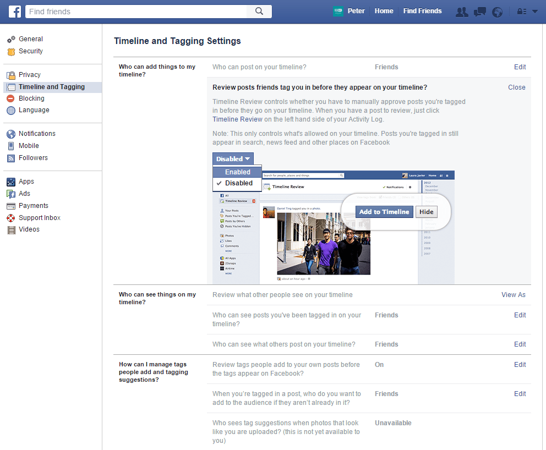Screen dimensions: 546x450
Task: Open Support Inbox page
Action: click(x=39, y=218)
